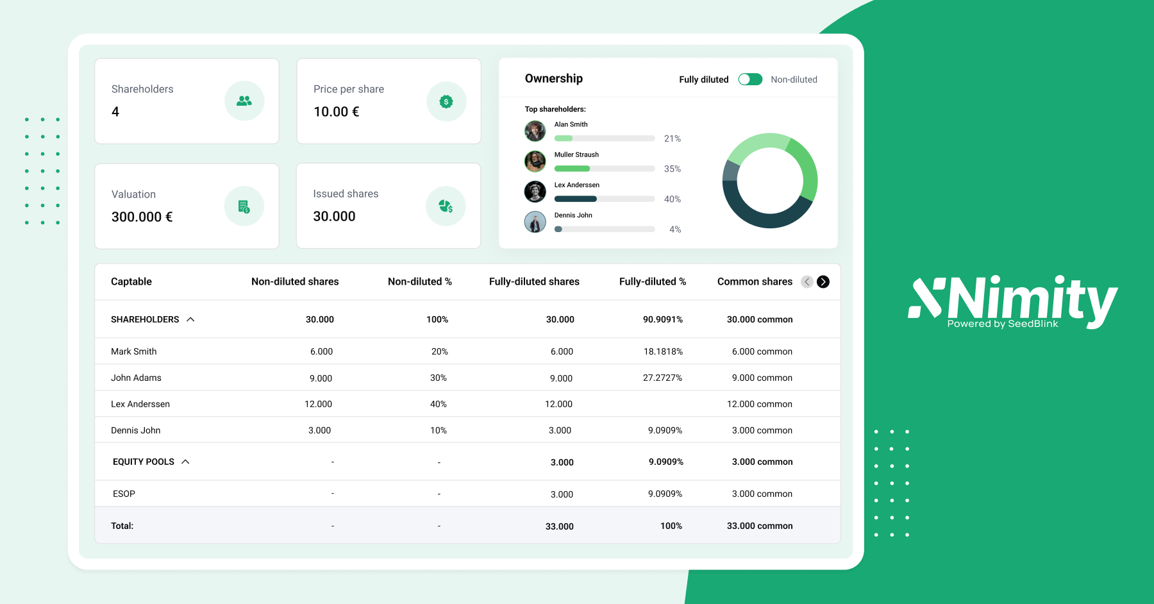Select the Fully diluted option label
Image resolution: width=1154 pixels, height=604 pixels.
click(x=703, y=80)
